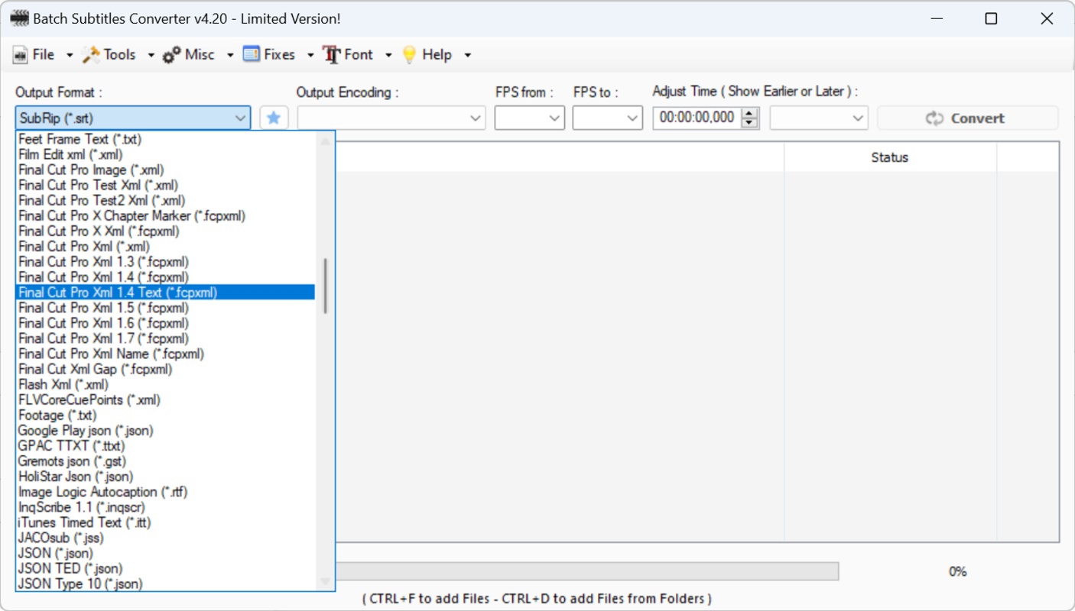Choose iTunes Timed Text (*.itt) format
This screenshot has height=611, width=1075.
pyautogui.click(x=165, y=522)
